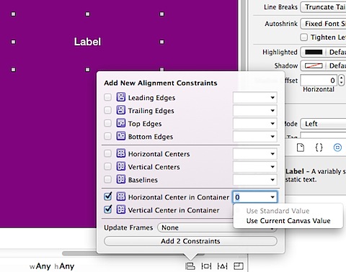Viewport: 346px width, 272px height.
Task: Click the Bottom Edges alignment icon
Action: tap(121, 136)
